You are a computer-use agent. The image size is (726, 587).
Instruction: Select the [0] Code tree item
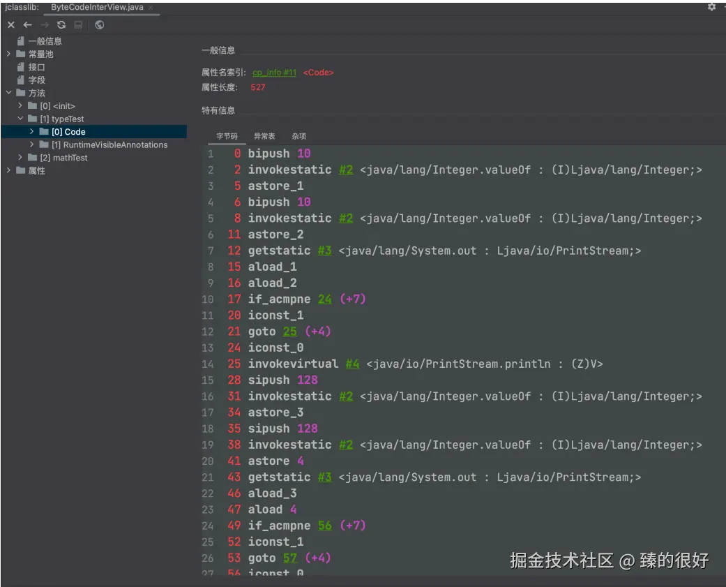pyautogui.click(x=68, y=132)
